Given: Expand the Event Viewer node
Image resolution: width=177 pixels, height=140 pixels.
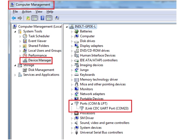Looking at the screenshot, I should 20,41.
